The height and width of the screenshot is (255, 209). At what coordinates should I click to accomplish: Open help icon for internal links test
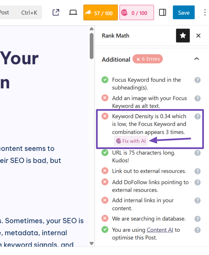pos(197,200)
